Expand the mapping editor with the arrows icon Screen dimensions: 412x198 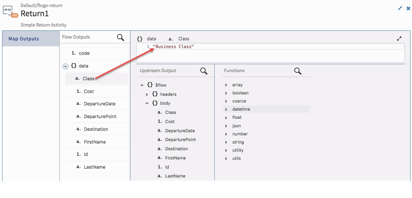click(x=399, y=39)
